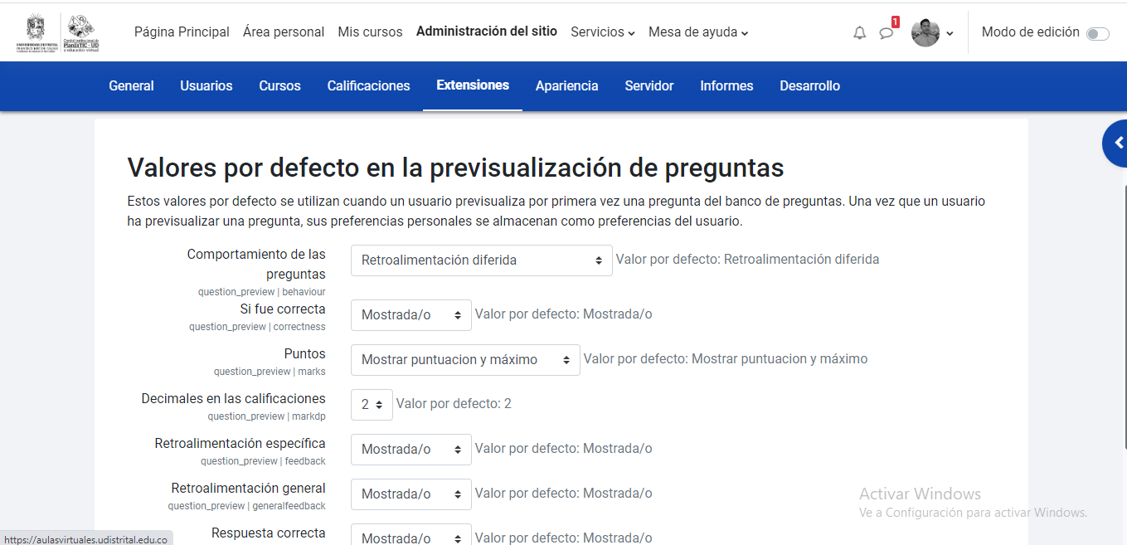The image size is (1127, 545).
Task: Go to Página Principal
Action: click(182, 32)
